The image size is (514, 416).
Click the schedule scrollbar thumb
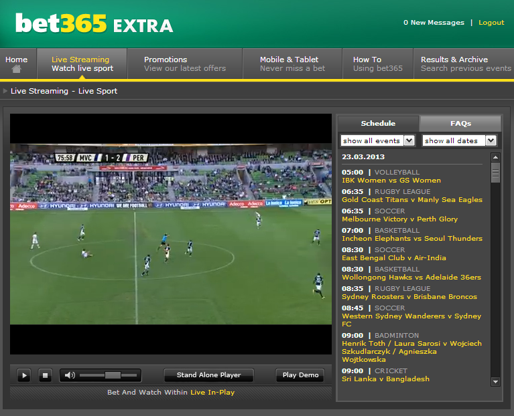(495, 173)
